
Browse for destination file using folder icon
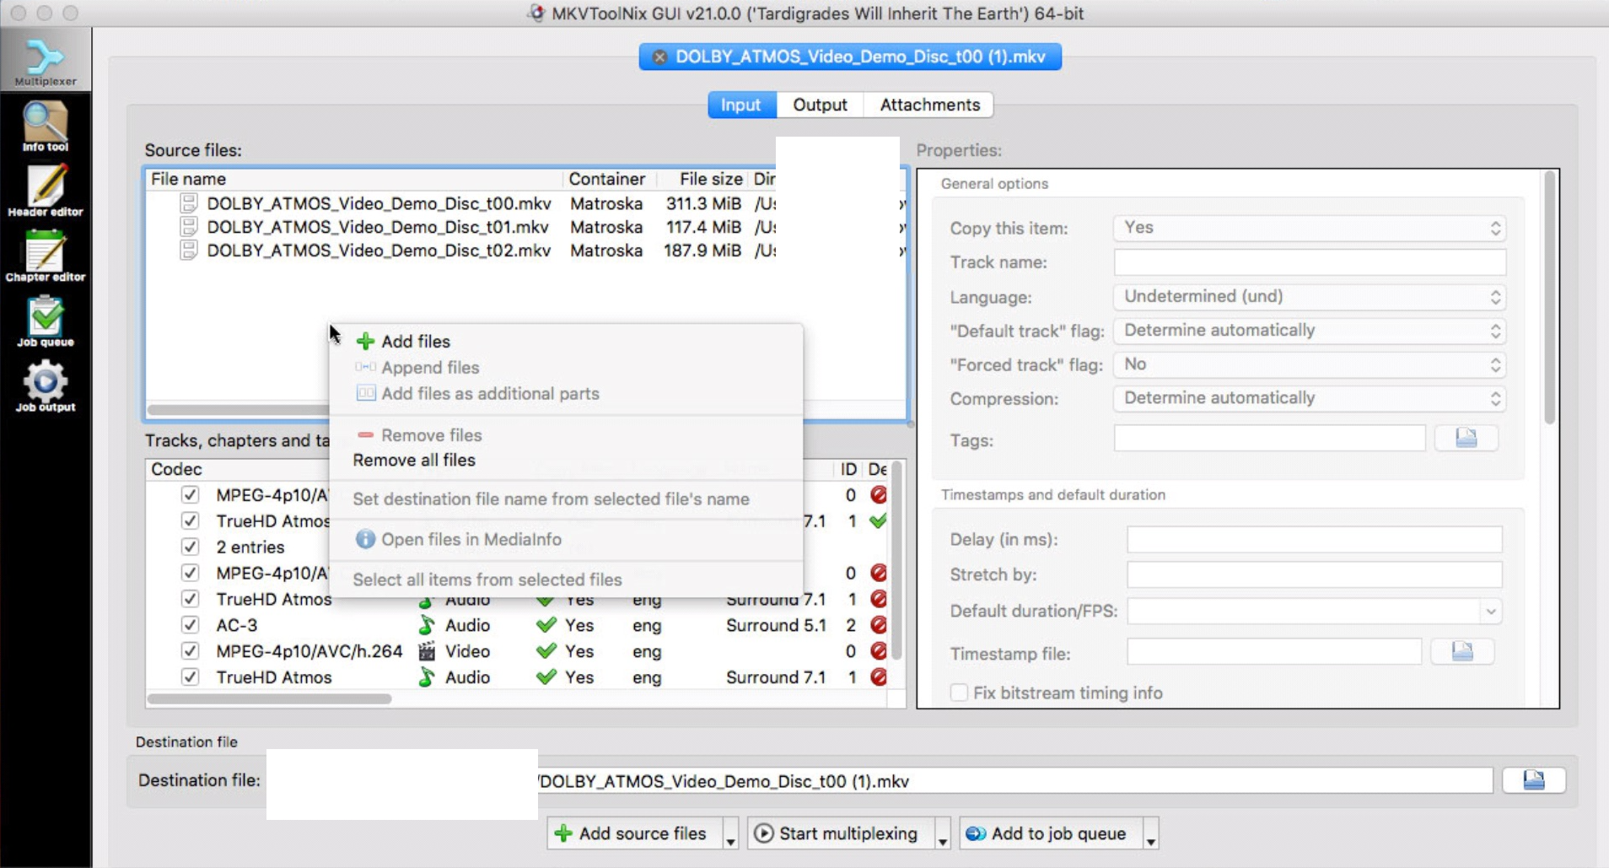[1534, 780]
